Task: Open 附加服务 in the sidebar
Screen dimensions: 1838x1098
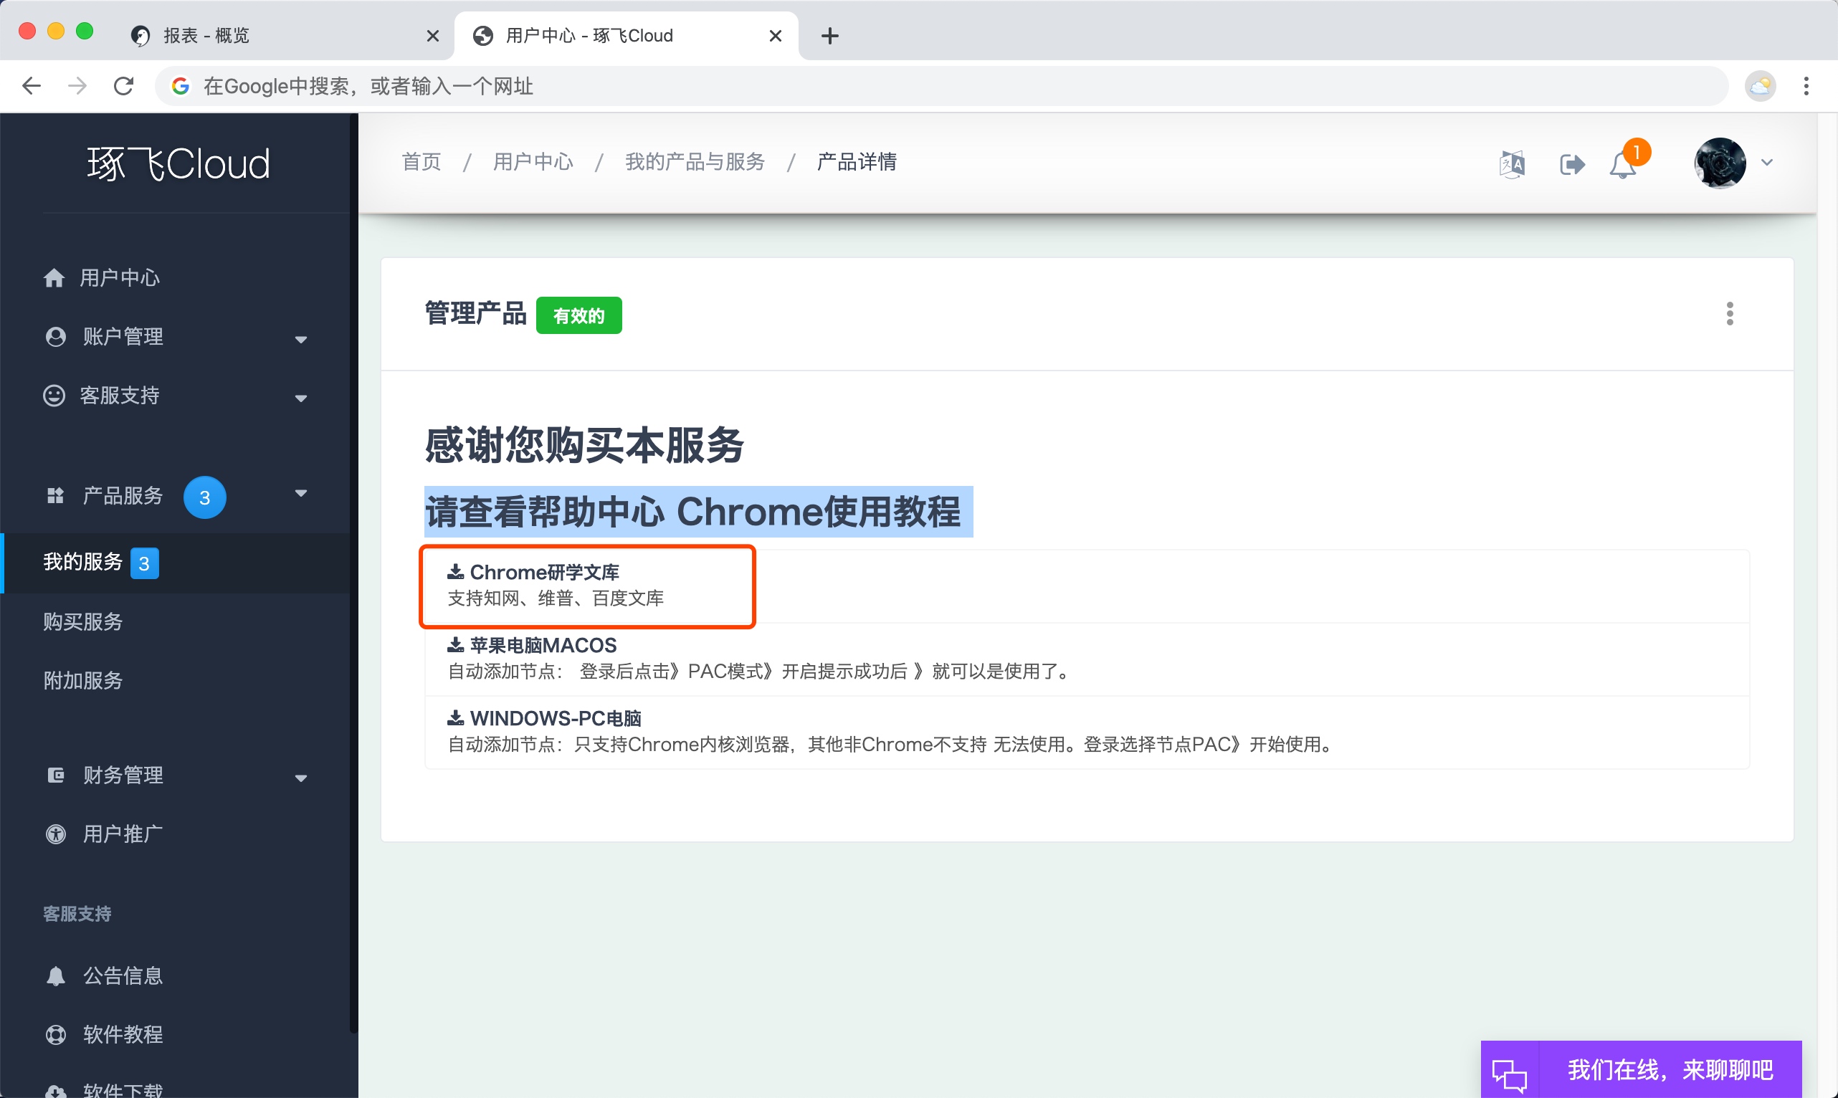Action: tap(83, 680)
